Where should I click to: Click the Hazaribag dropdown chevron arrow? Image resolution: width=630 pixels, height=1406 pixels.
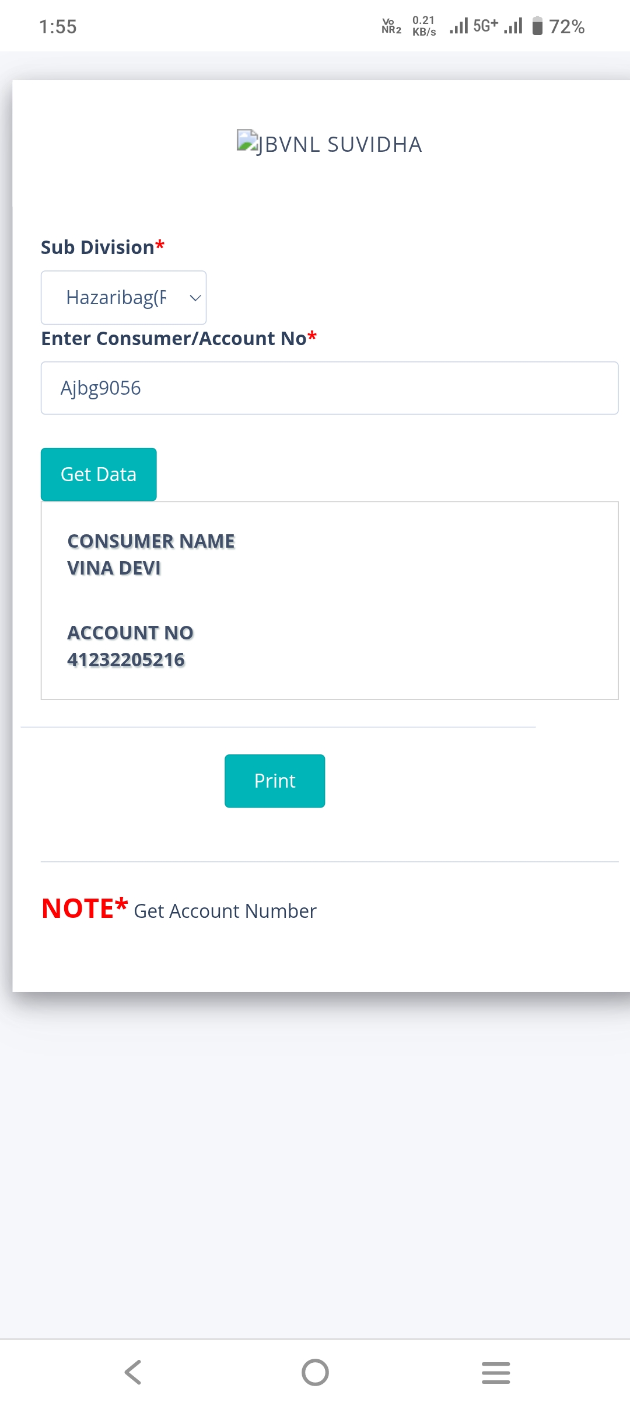pyautogui.click(x=195, y=298)
